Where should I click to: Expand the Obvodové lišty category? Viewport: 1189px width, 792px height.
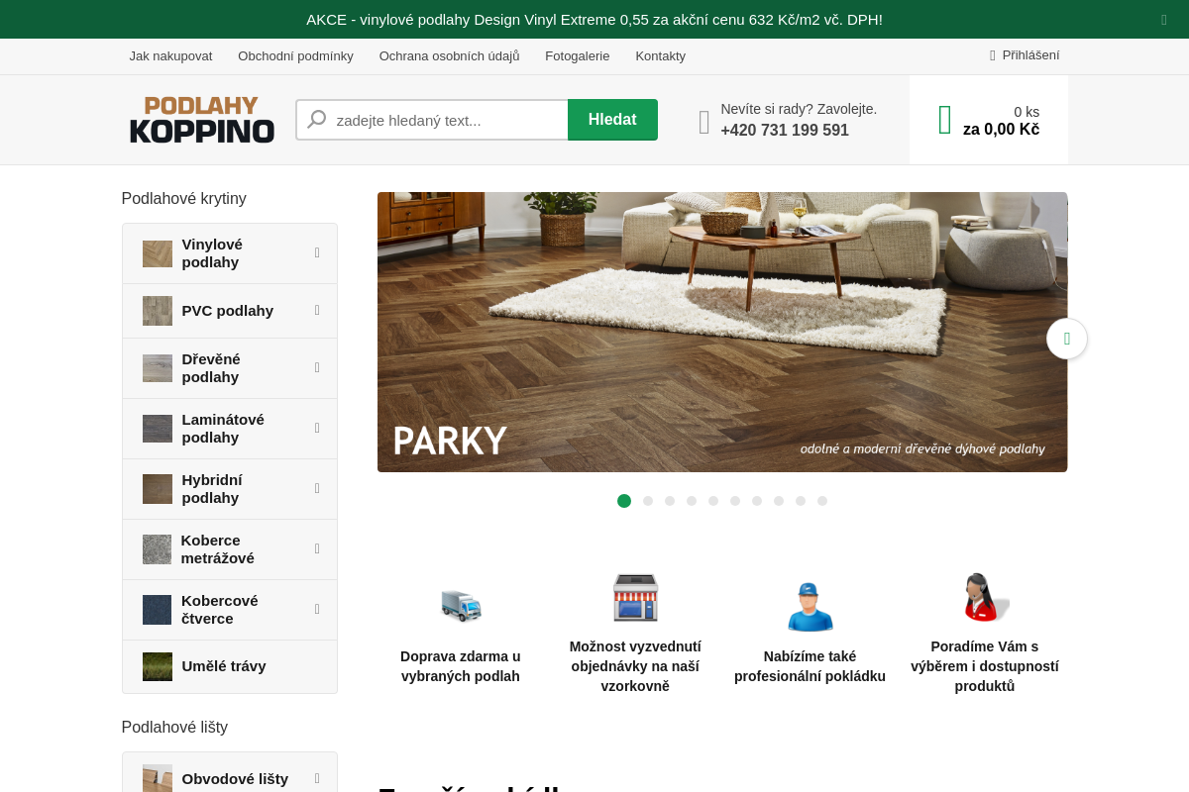(317, 778)
